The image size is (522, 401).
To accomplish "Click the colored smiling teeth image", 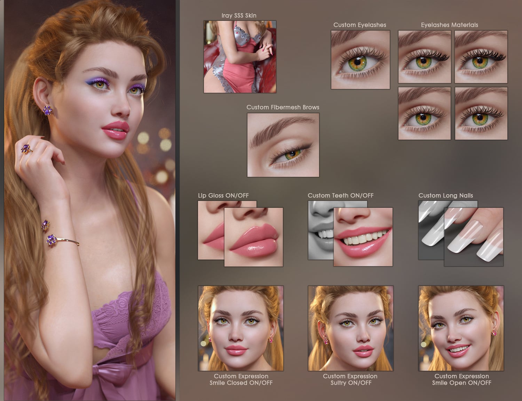I will click(x=363, y=237).
